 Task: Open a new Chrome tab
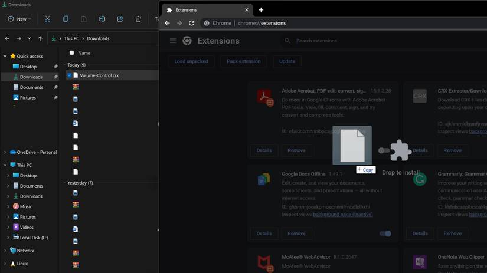pyautogui.click(x=261, y=10)
